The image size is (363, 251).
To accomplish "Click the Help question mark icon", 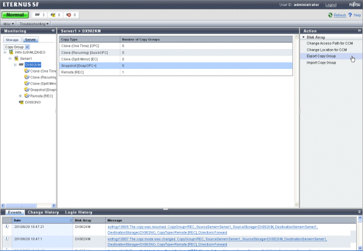I will coord(350,15).
